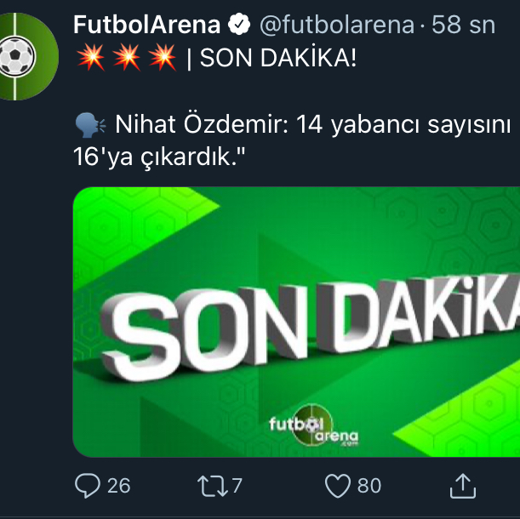Screen dimensions: 520x519
Task: Open the share menu icon
Action: coord(461,485)
